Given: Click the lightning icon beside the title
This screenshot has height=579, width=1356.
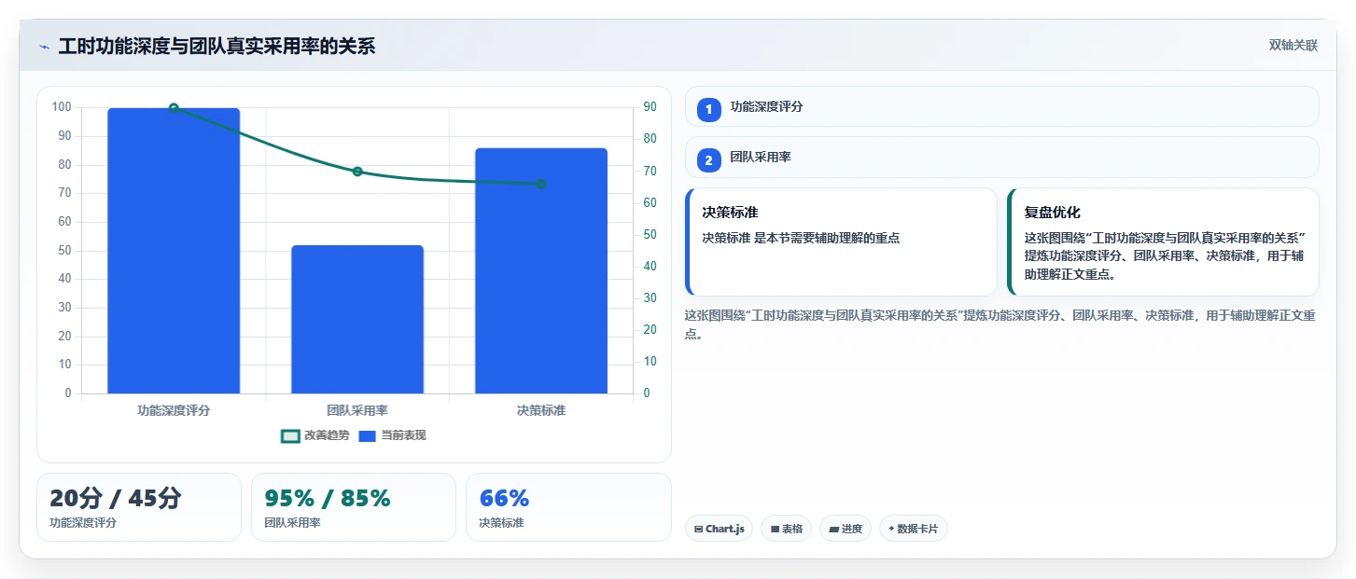Looking at the screenshot, I should click(44, 47).
